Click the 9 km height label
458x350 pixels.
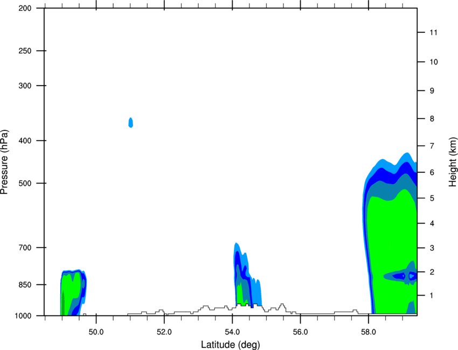[432, 91]
